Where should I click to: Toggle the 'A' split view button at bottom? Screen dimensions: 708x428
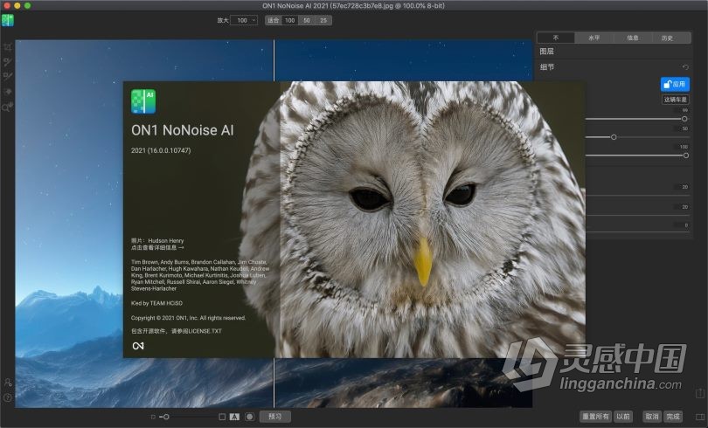pyautogui.click(x=234, y=417)
